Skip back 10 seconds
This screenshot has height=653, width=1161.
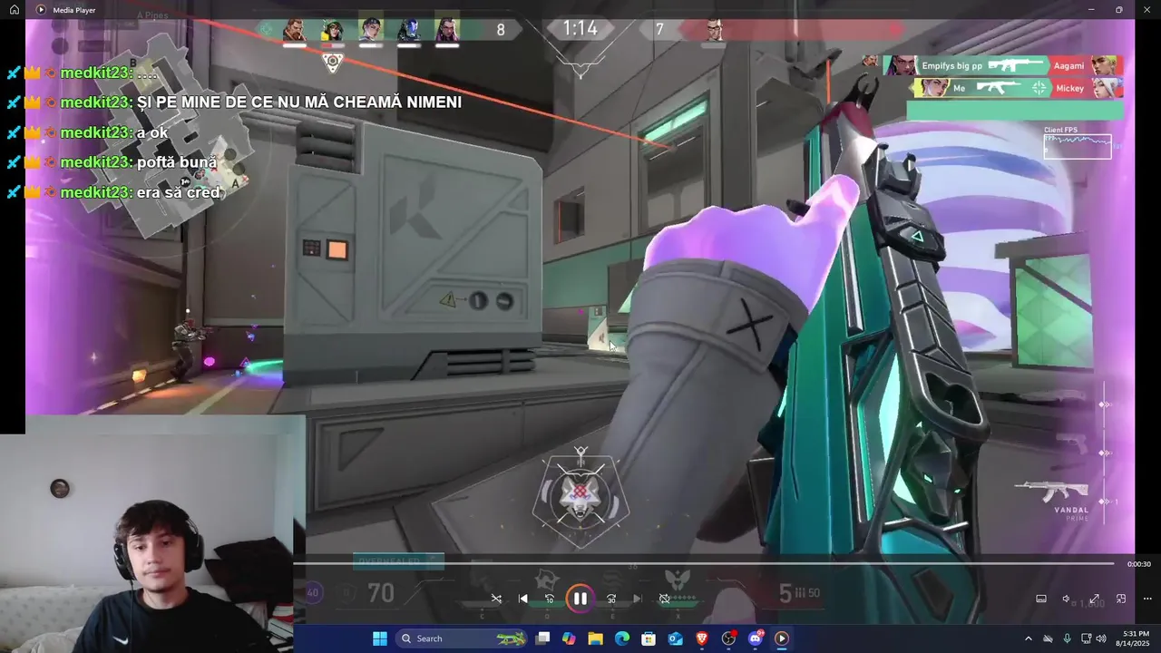549,599
